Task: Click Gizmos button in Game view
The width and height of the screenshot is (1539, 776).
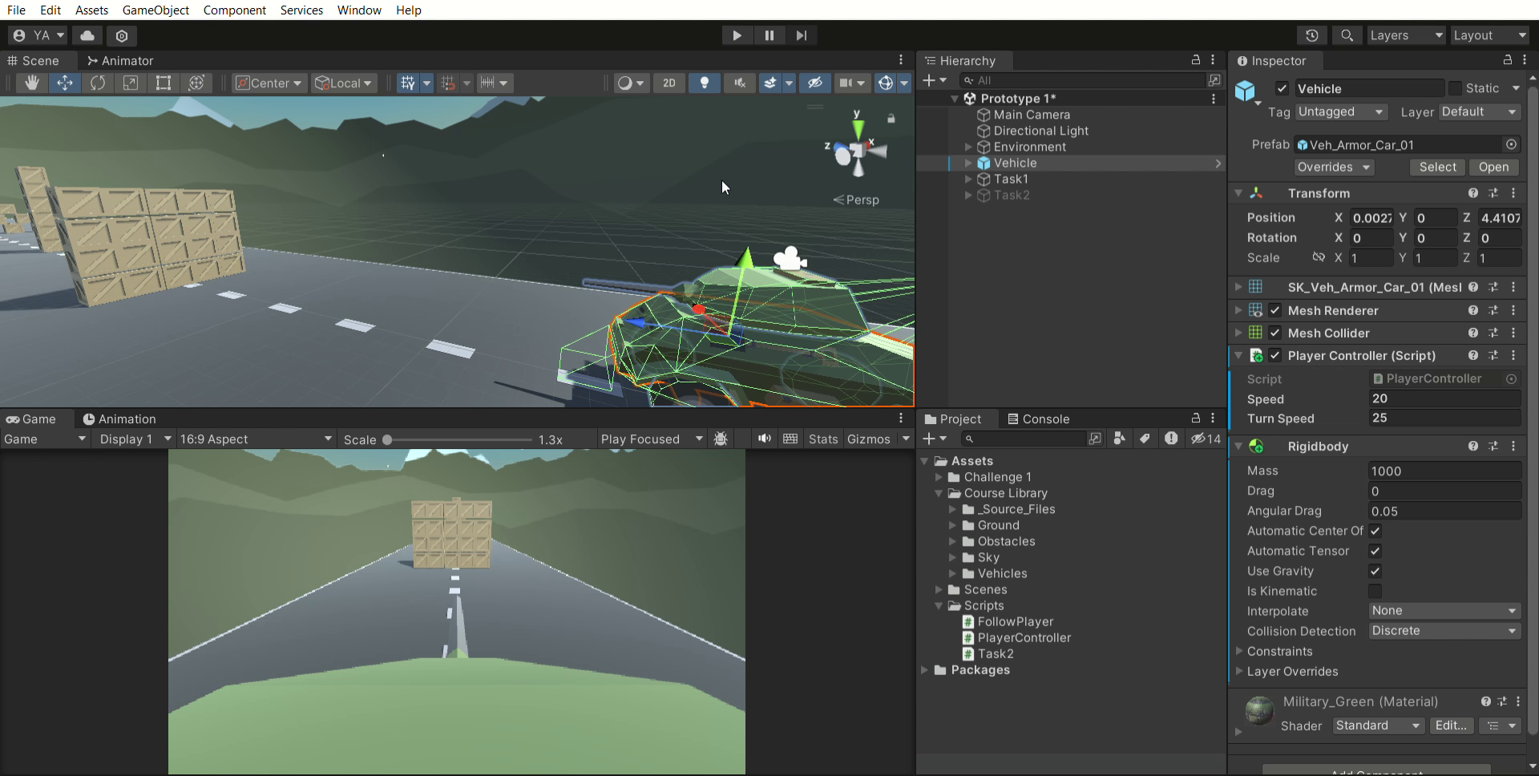Action: point(868,439)
